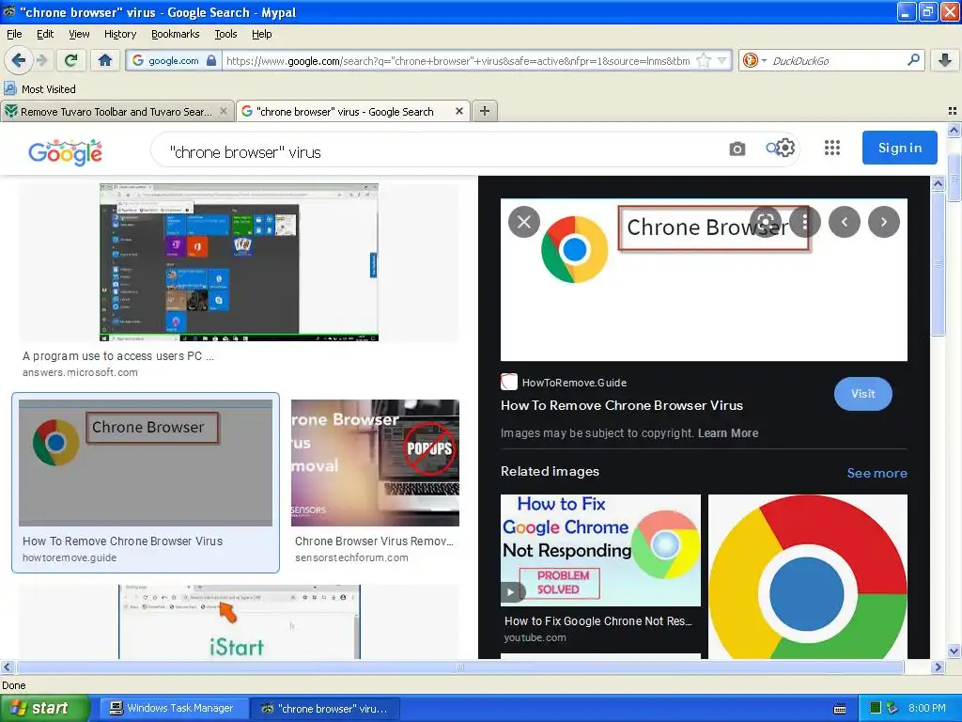Close the Remove Tuvaro Toolbar tab
This screenshot has width=962, height=722.
point(224,111)
